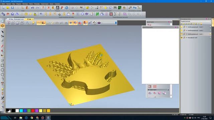The image size is (214, 120).
Task: Switch to Isometric cube view
Action: 9,23
